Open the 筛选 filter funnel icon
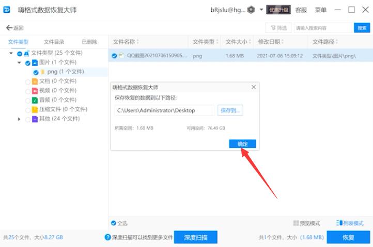This screenshot has height=247, width=373. 273,28
